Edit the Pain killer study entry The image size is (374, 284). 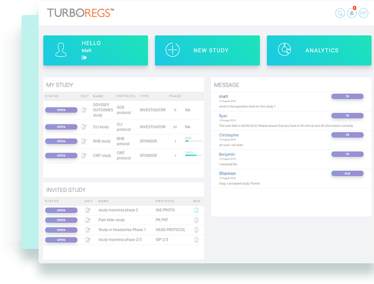point(88,220)
